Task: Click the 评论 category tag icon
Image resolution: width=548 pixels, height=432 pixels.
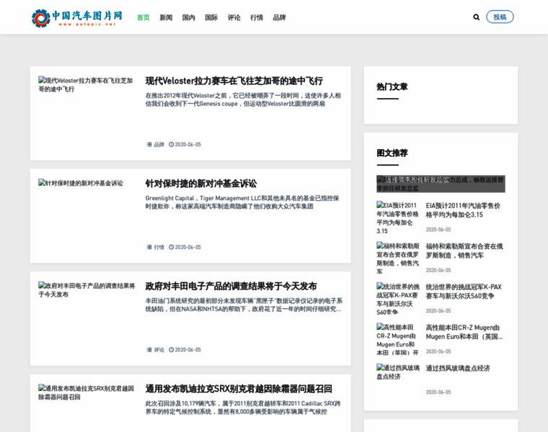Action: click(150, 350)
